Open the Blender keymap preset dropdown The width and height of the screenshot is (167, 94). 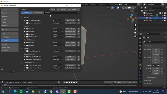35,9
